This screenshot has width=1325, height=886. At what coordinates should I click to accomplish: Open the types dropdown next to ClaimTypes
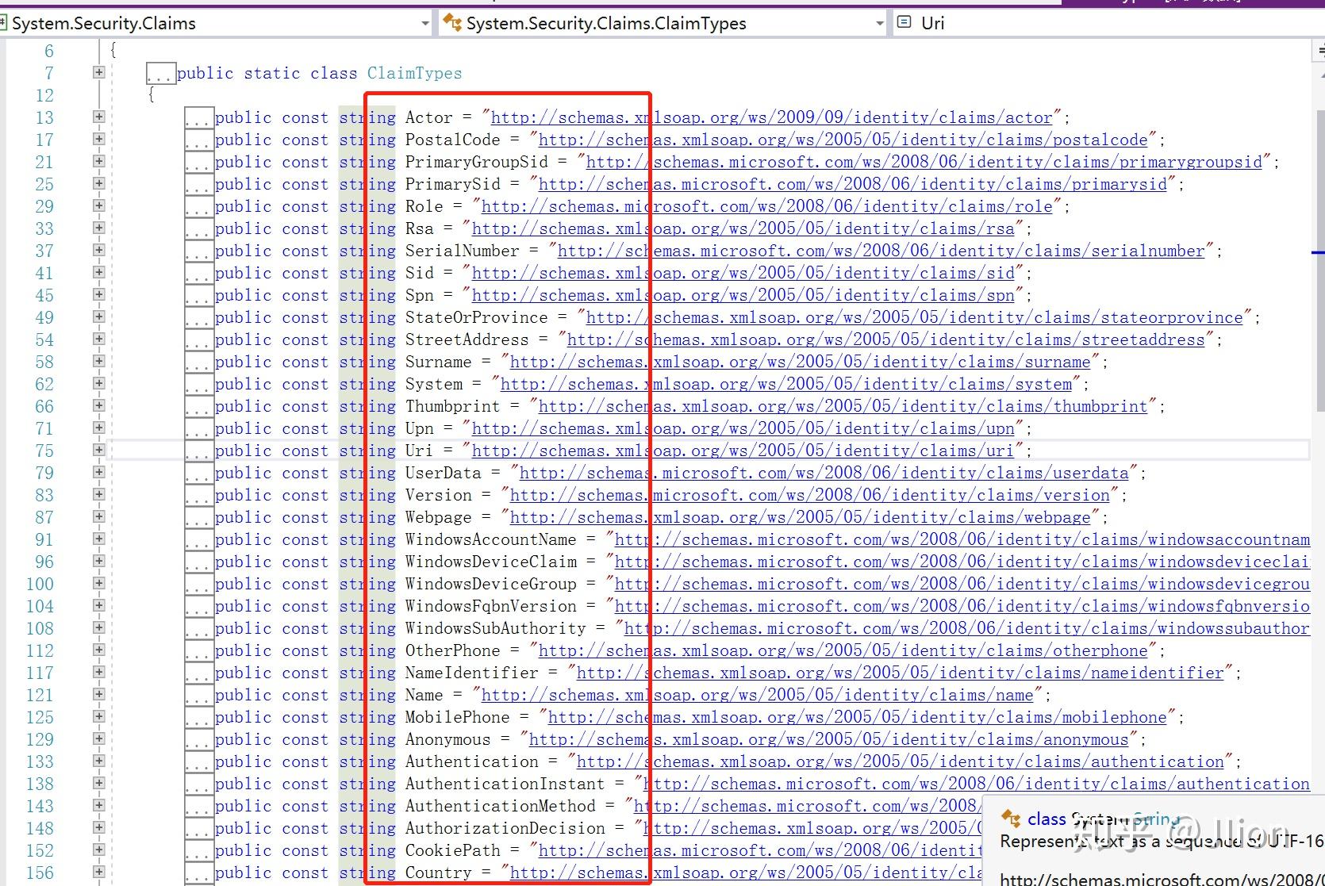(x=879, y=23)
